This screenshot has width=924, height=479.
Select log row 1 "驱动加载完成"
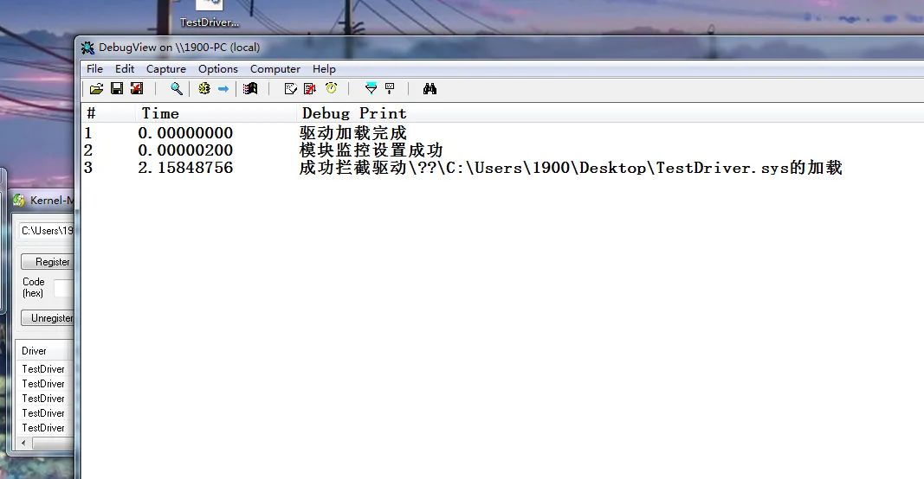click(x=502, y=133)
